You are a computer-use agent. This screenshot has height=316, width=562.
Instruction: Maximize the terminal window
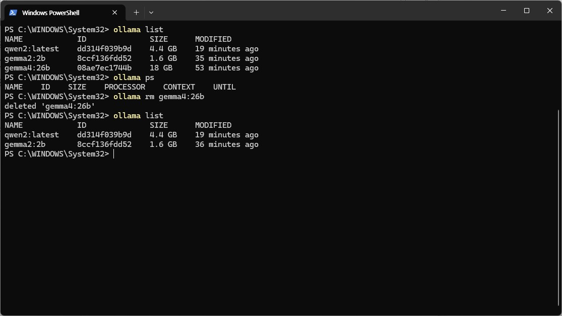pos(527,11)
